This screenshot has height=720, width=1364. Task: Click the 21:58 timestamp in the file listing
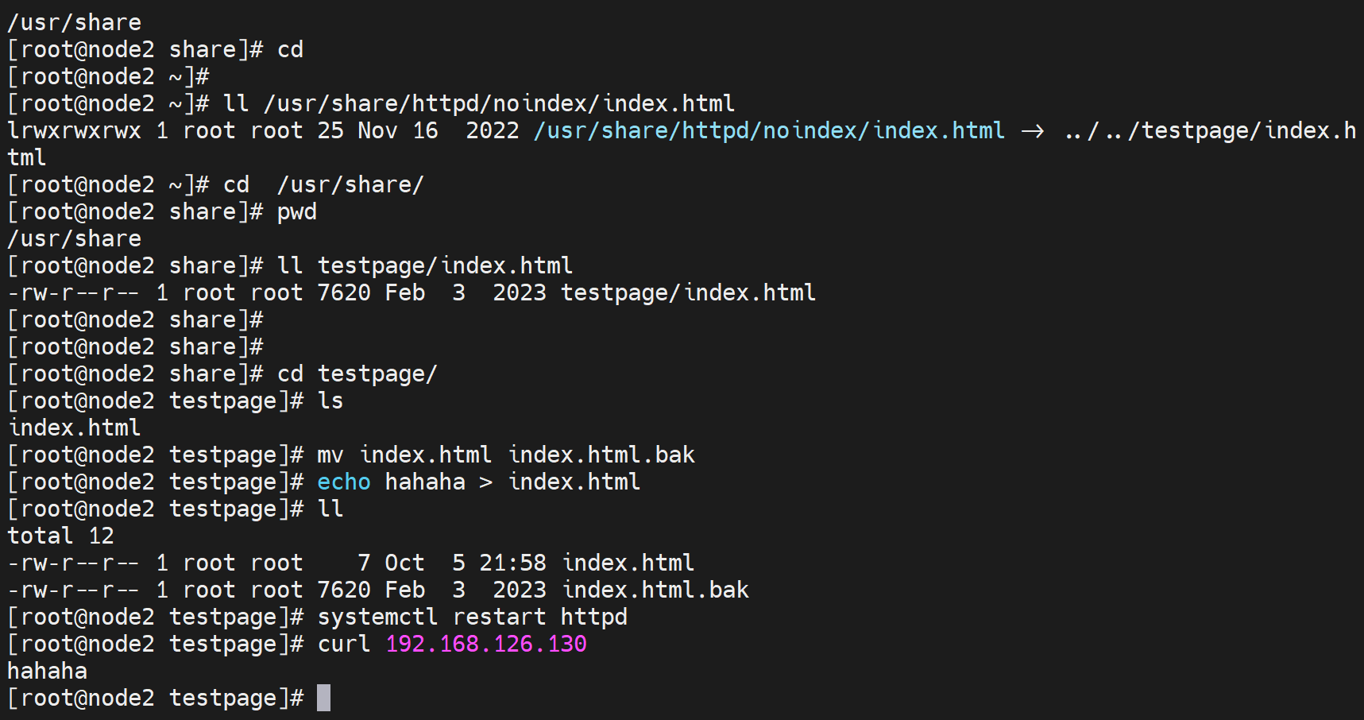pos(512,563)
